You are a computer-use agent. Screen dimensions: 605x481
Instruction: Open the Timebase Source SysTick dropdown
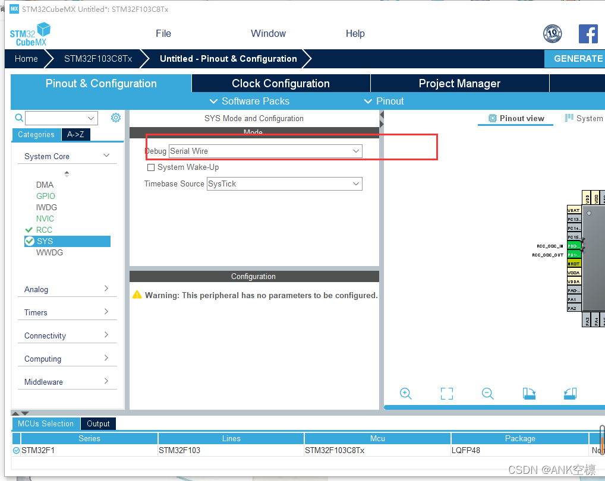coord(284,184)
